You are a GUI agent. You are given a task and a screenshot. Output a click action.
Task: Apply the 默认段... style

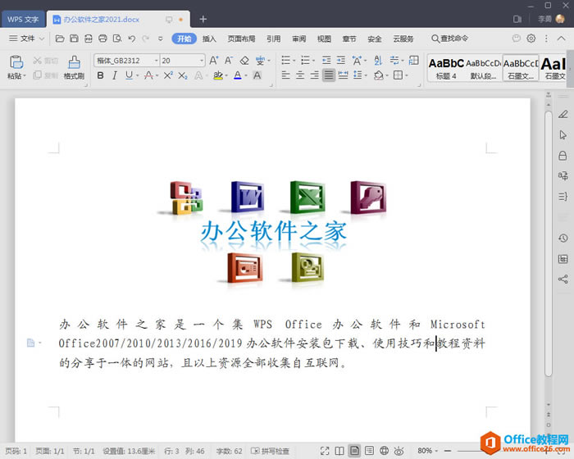(483, 68)
